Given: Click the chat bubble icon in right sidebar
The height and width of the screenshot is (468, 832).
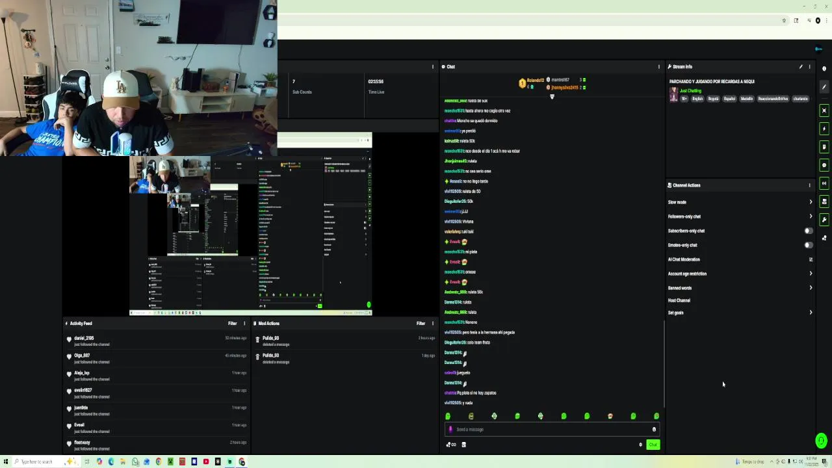Looking at the screenshot, I should pos(824,165).
